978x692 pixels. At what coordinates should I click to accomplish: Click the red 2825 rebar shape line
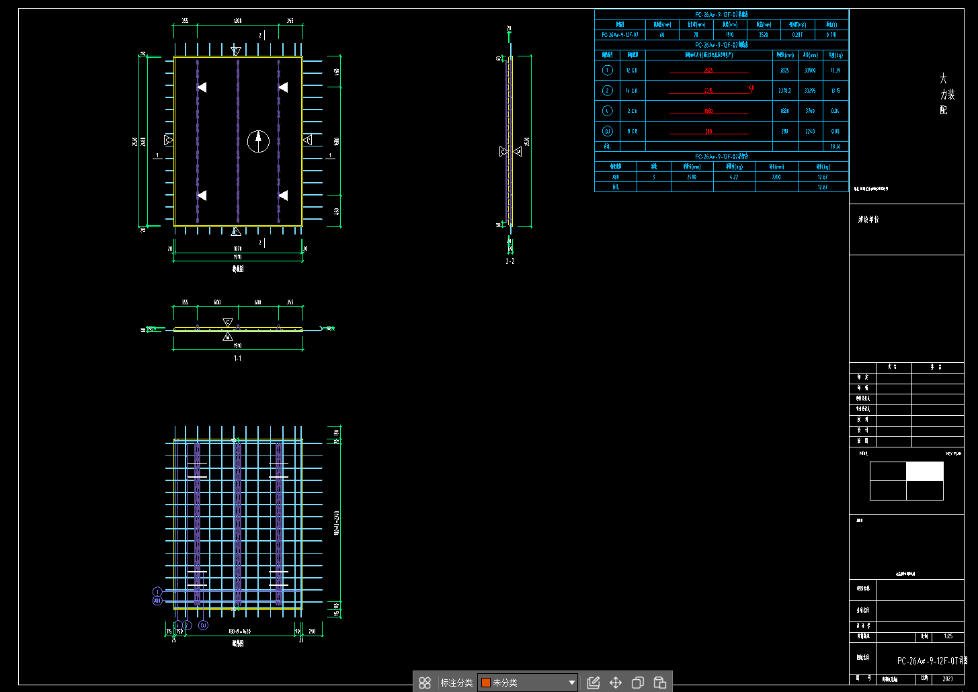pos(708,72)
